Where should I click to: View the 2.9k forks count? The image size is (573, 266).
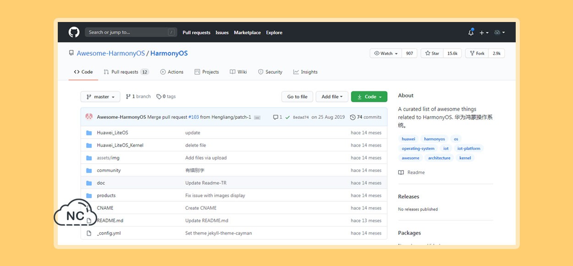pyautogui.click(x=496, y=53)
